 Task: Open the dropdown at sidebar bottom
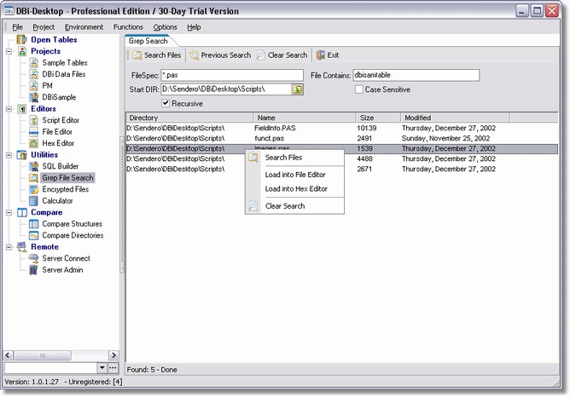click(x=102, y=367)
